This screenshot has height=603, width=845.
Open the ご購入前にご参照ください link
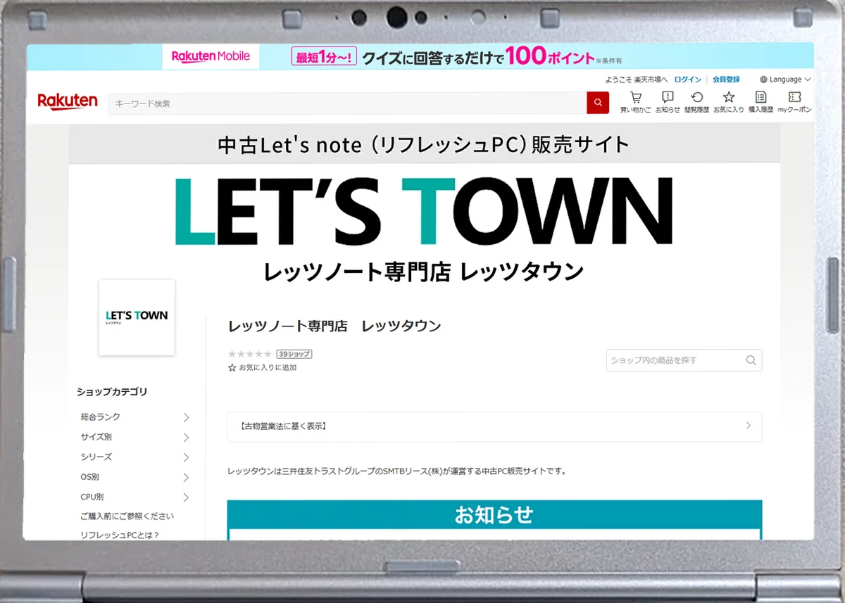[x=127, y=516]
